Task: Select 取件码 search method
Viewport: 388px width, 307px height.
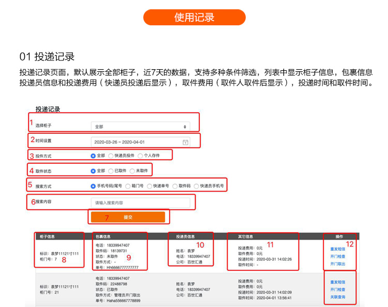Action: click(175, 186)
